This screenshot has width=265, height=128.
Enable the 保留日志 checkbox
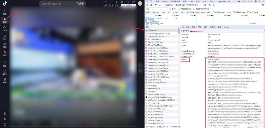(x=165, y=5)
